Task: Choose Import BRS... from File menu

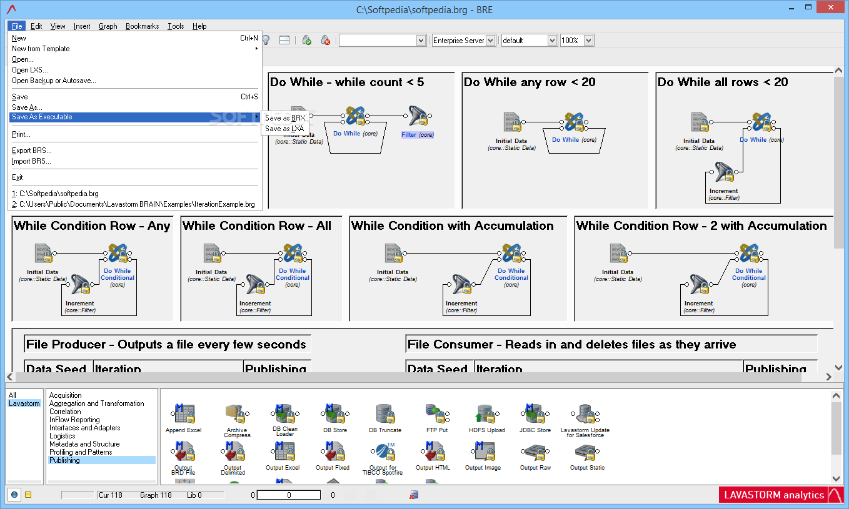Action: coord(134,161)
